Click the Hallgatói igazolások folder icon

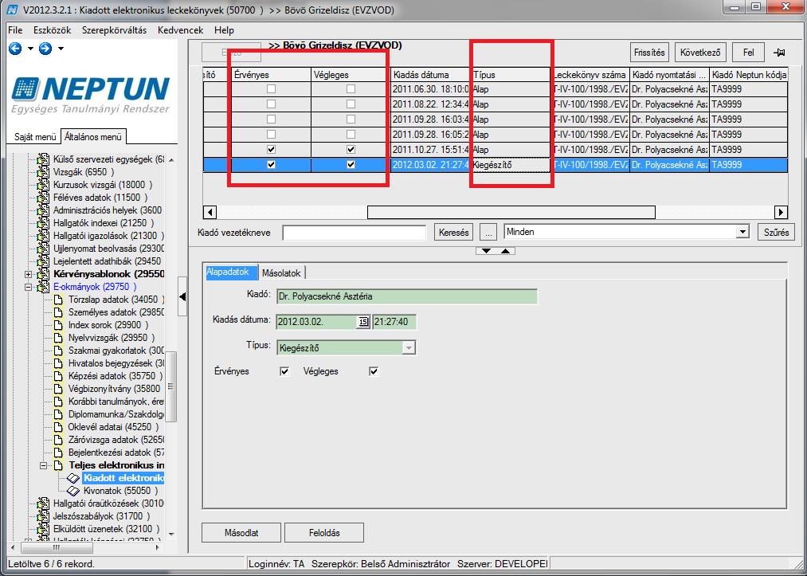click(43, 236)
